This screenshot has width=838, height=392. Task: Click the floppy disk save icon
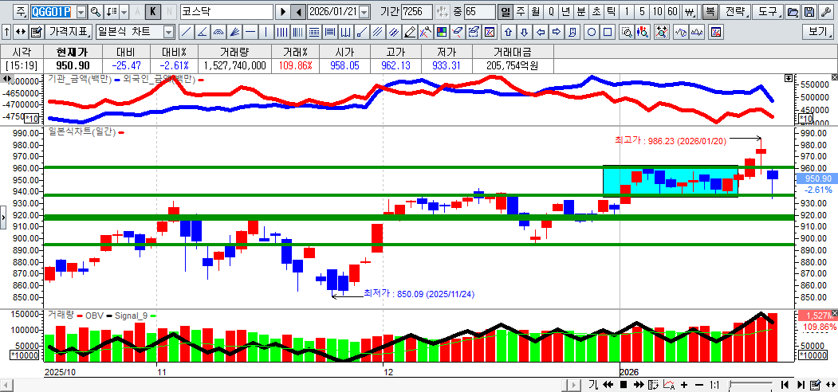[x=809, y=12]
